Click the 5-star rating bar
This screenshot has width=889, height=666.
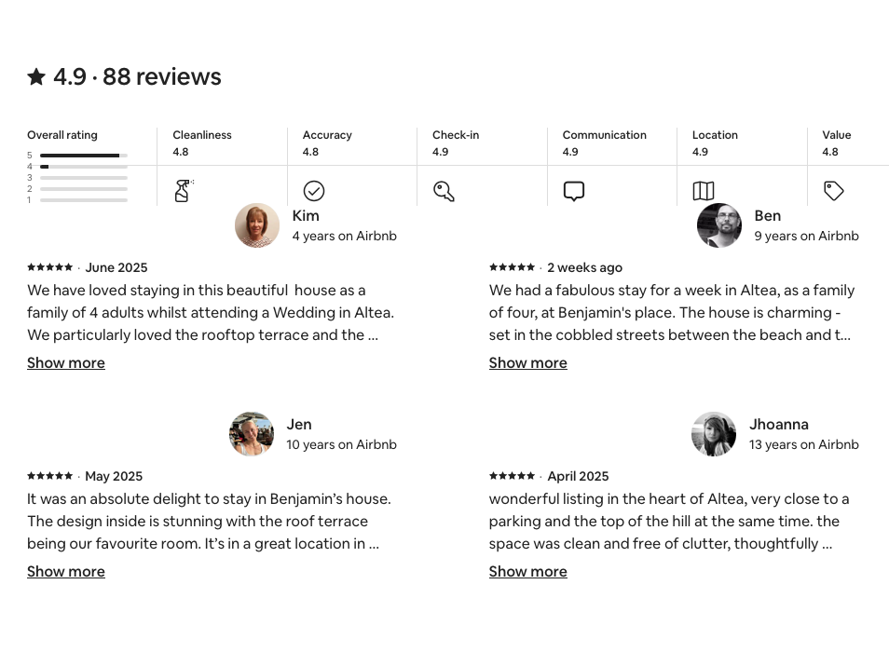pos(84,156)
